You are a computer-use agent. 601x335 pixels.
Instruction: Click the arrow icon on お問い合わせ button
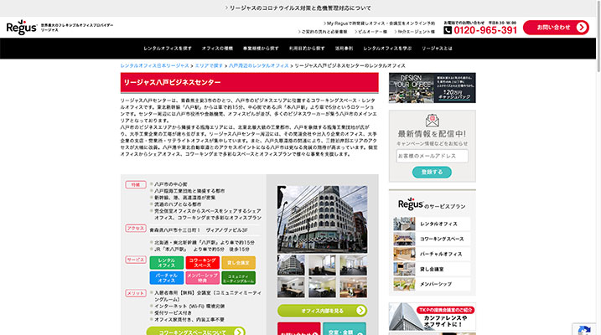click(x=581, y=28)
